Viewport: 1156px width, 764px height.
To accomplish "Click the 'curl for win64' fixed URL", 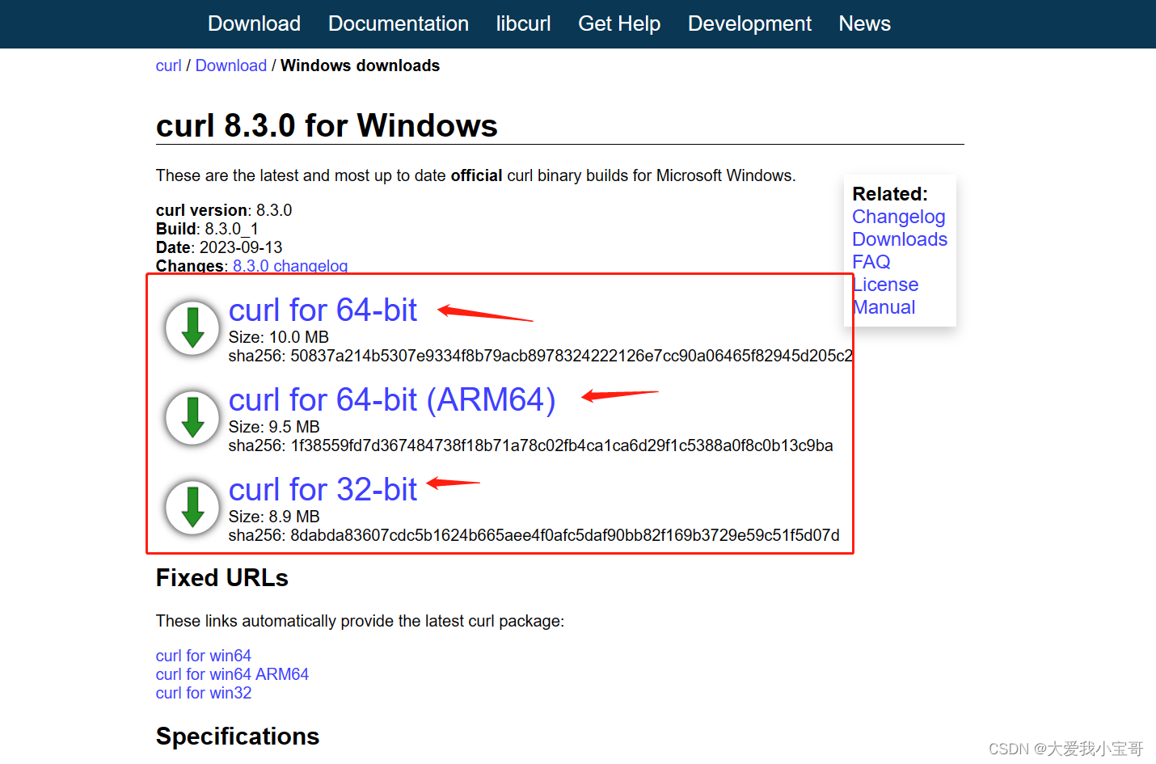I will tap(204, 656).
